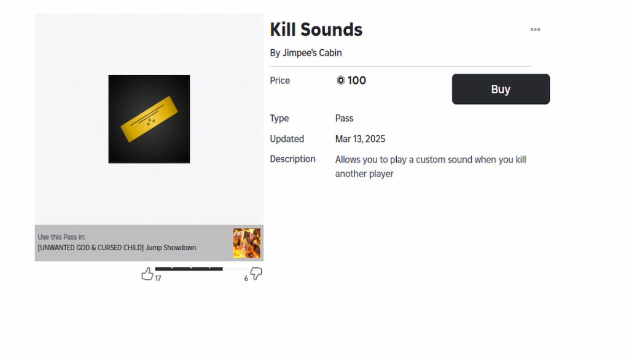Click the fiery experience thumbnail image
The image size is (629, 354).
click(246, 243)
